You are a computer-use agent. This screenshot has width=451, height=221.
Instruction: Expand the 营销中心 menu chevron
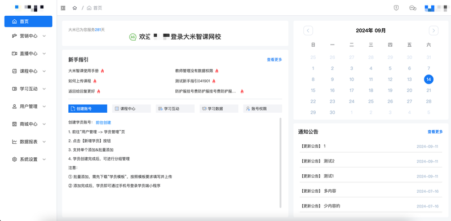click(44, 36)
